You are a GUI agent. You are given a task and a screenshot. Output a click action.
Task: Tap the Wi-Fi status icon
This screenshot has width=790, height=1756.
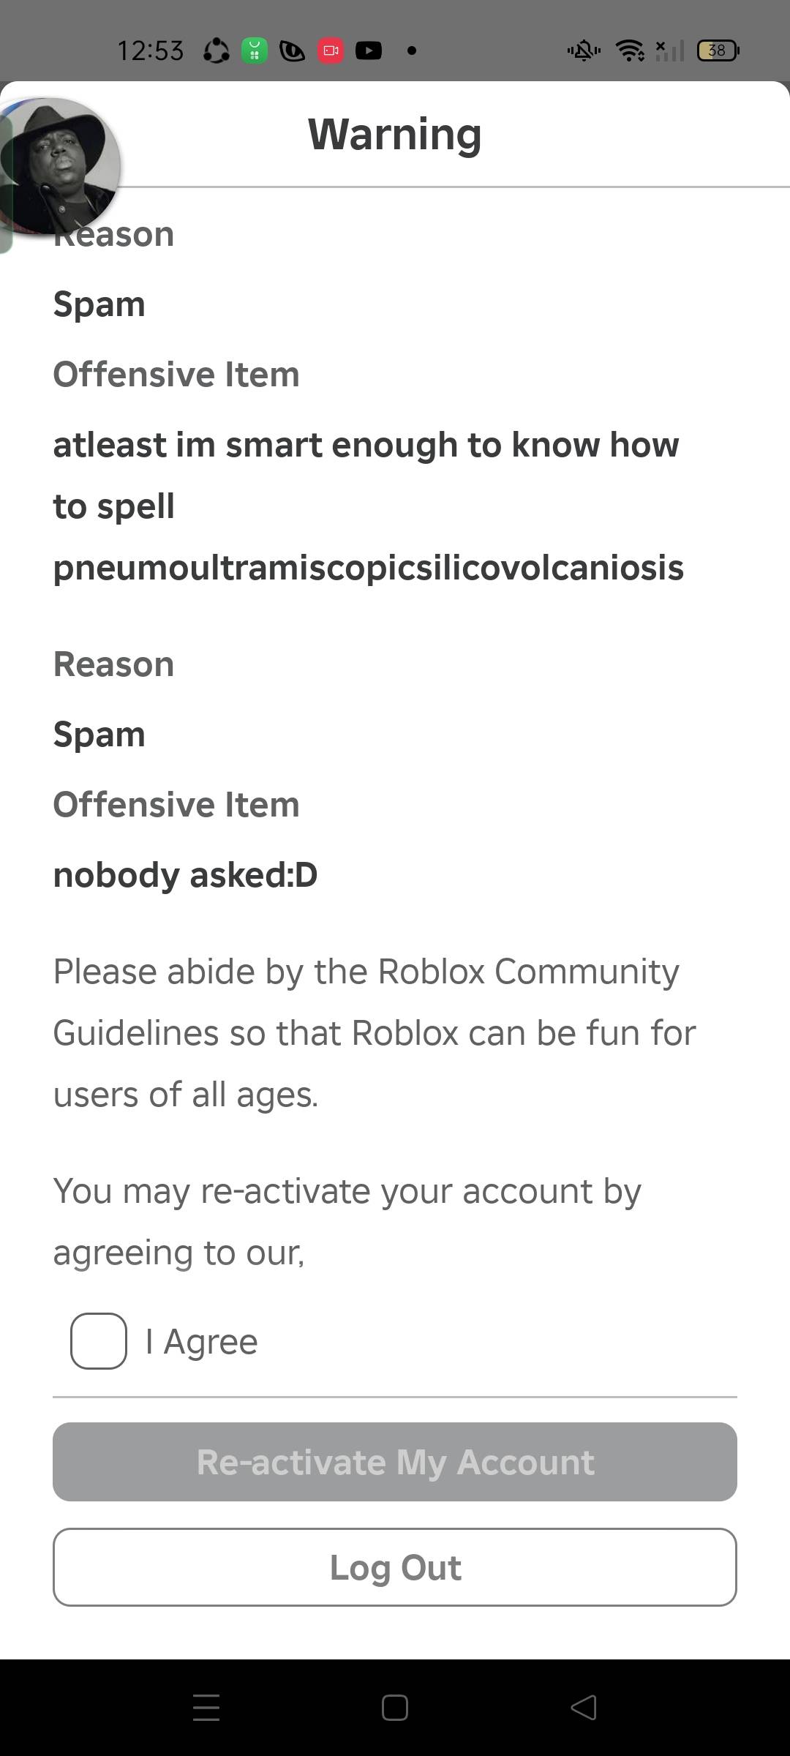(630, 50)
